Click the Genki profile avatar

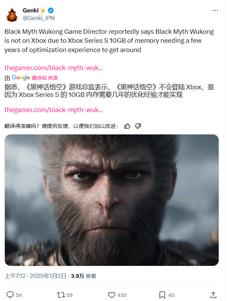12,15
